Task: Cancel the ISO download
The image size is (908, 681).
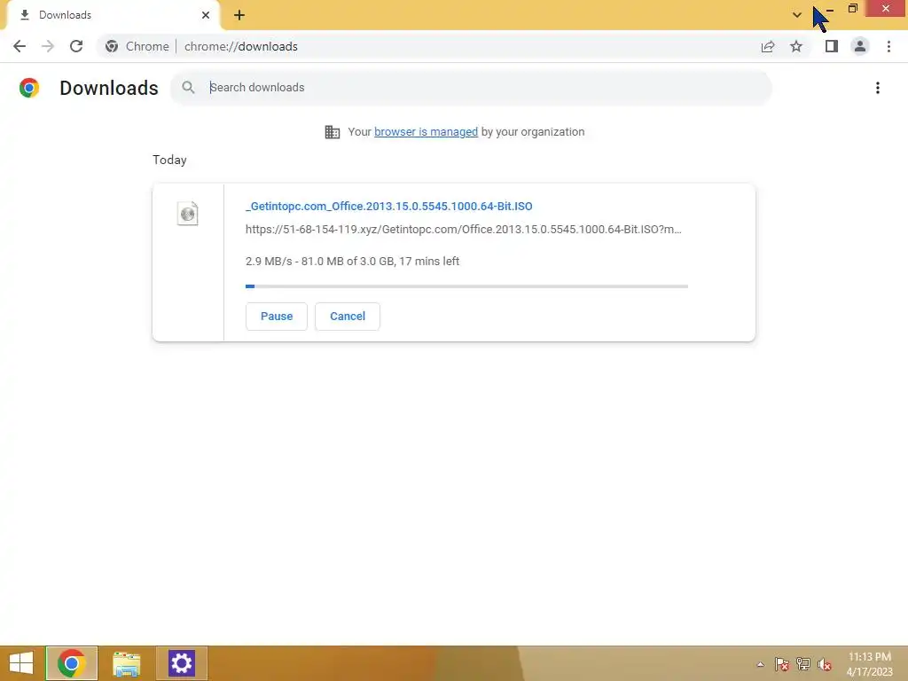Action: click(348, 317)
